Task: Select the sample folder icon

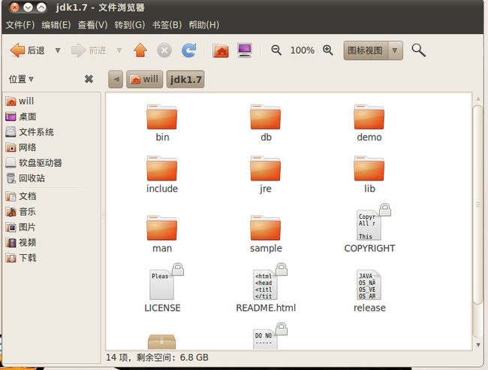Action: pos(266,228)
